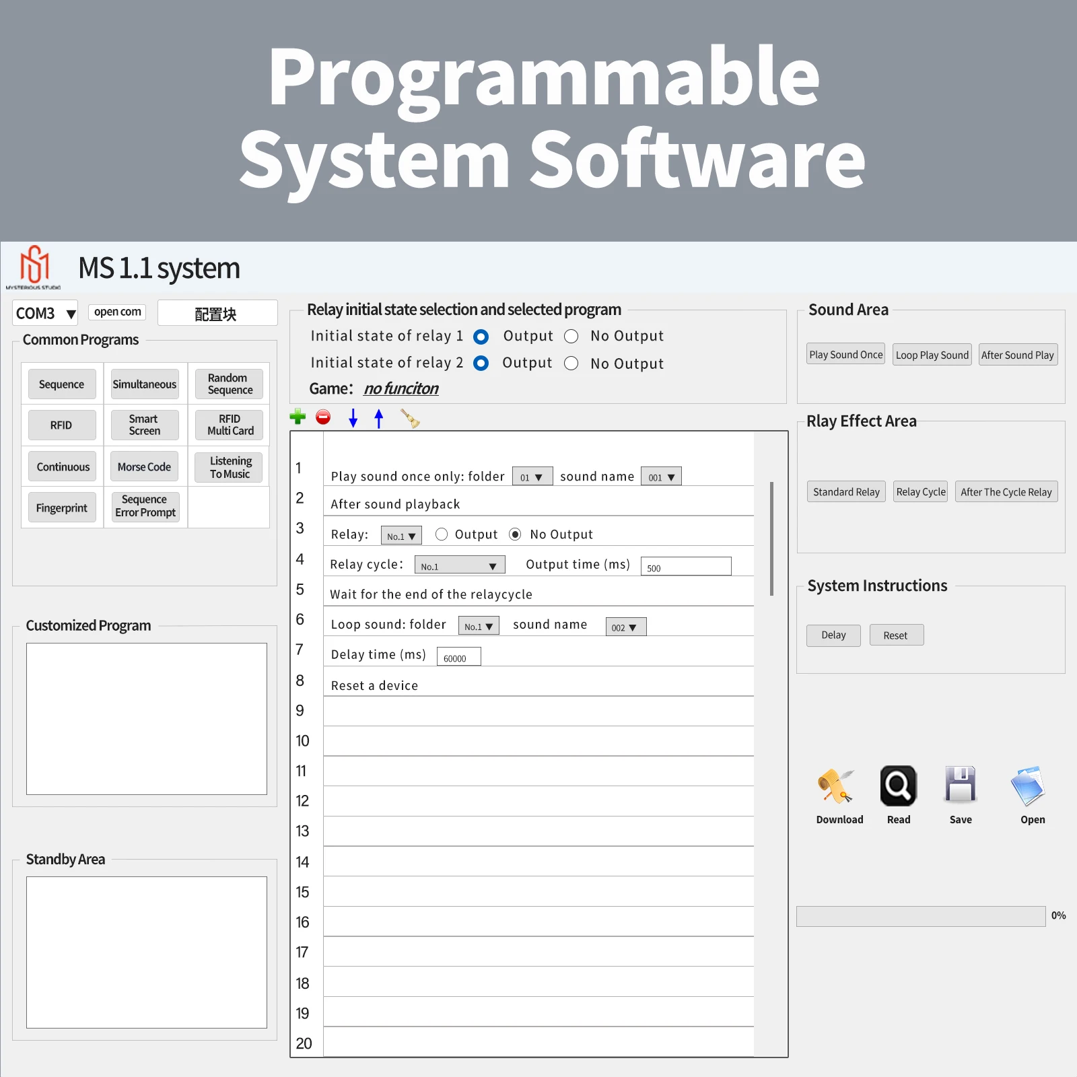Click the Standard Relay button

(x=846, y=492)
